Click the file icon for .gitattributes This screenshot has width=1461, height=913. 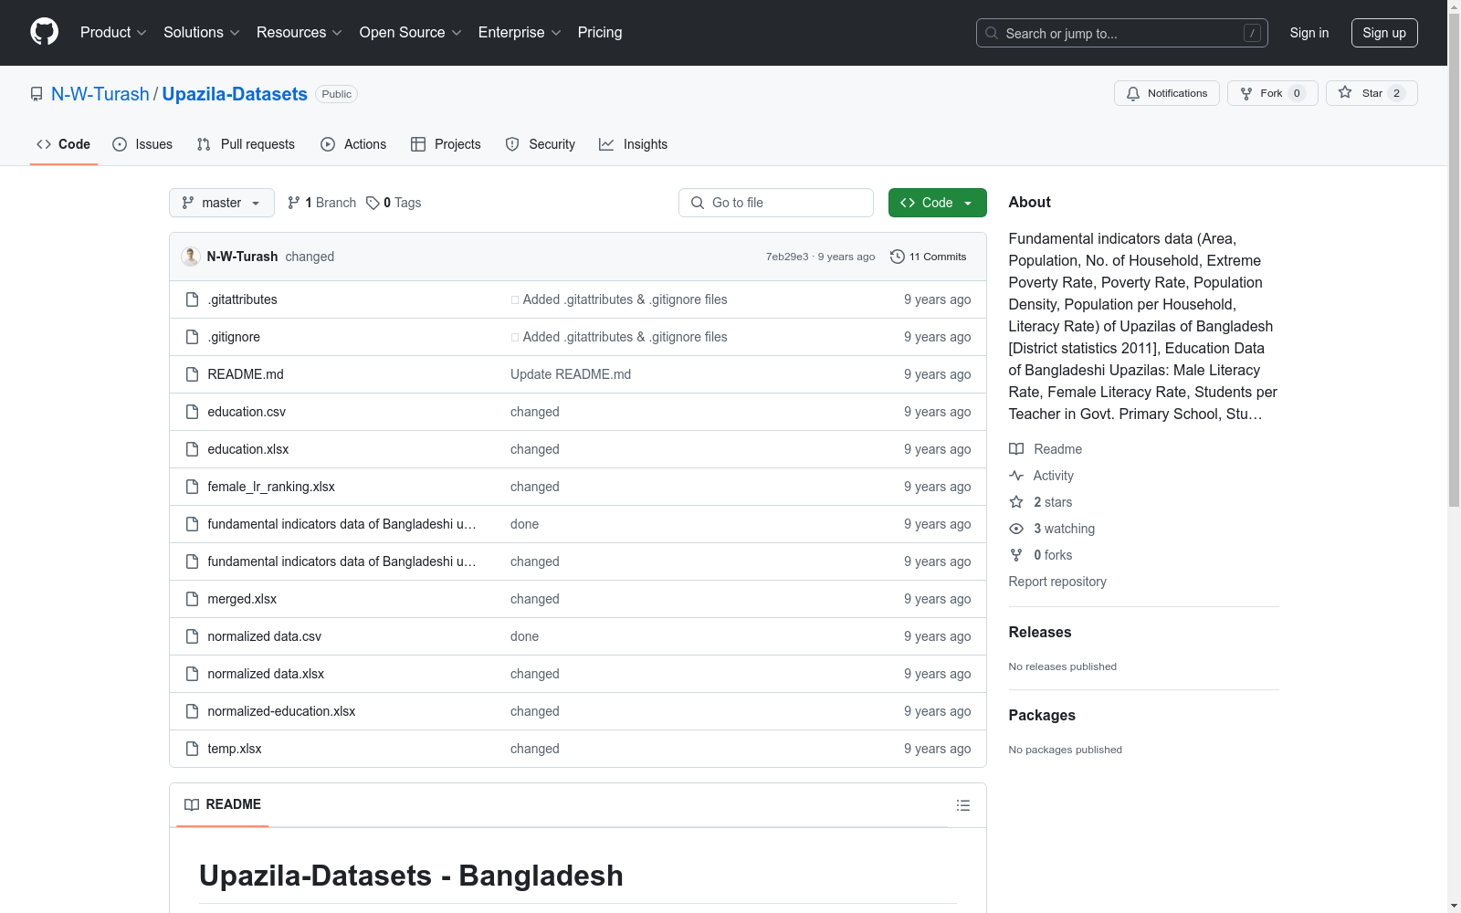[192, 299]
